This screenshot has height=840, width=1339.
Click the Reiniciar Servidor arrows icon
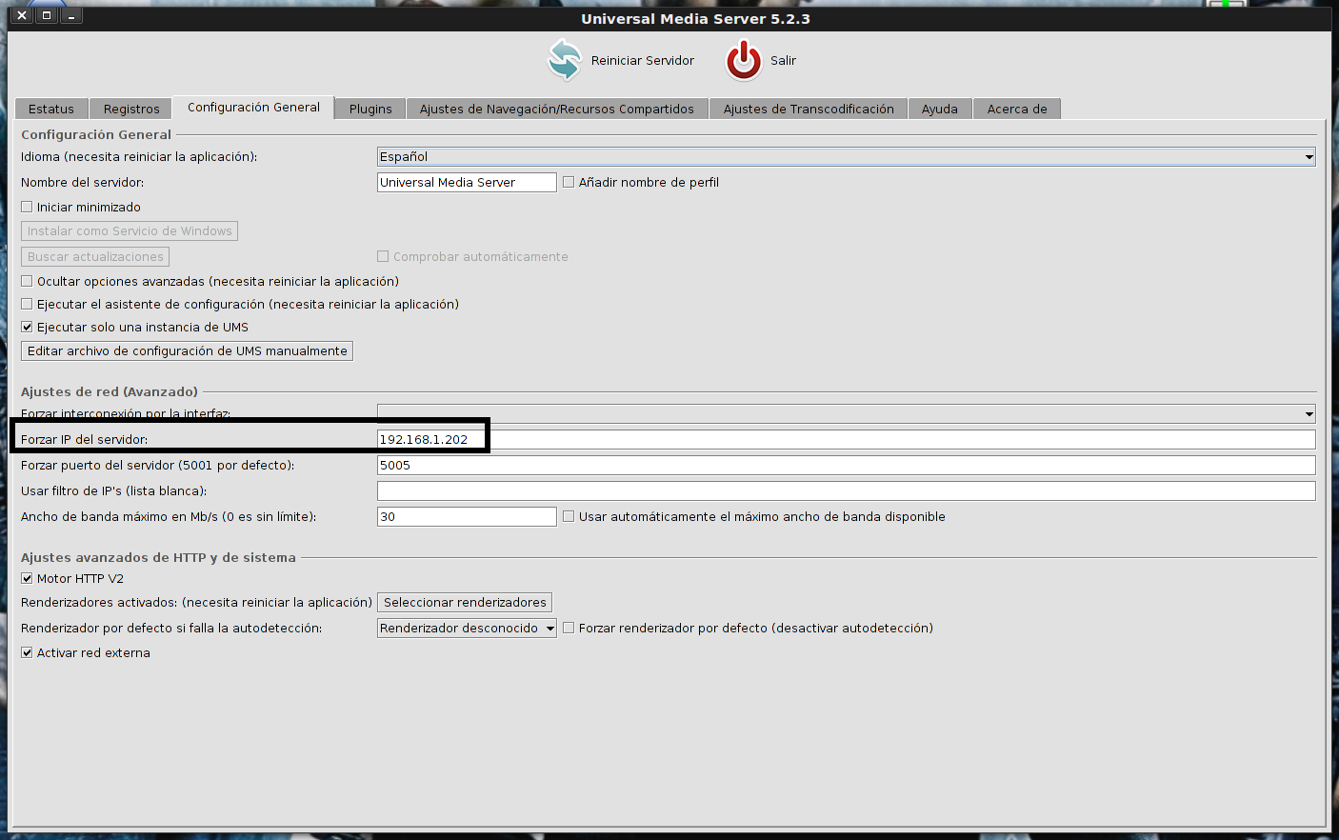565,60
